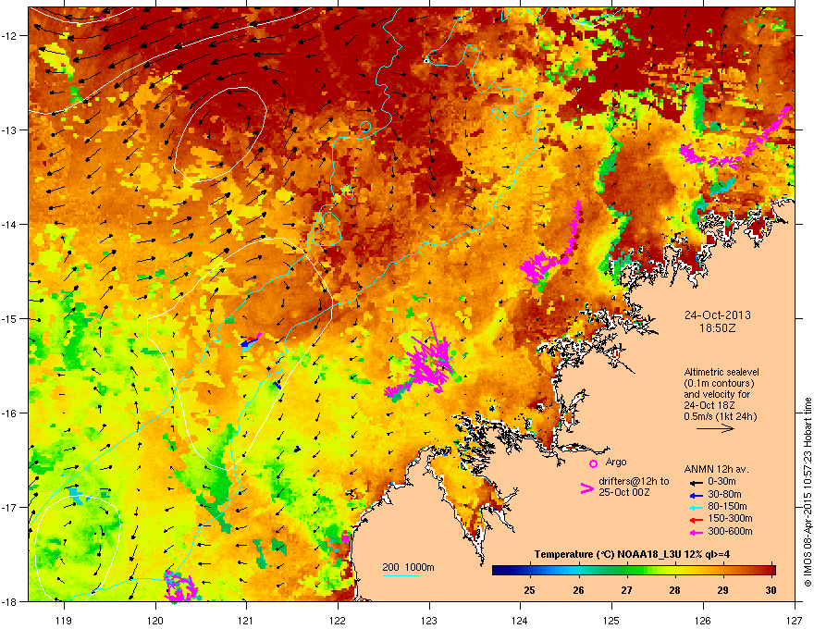814x629 pixels.
Task: Click the latitude axis label -15
Action: [x=10, y=318]
